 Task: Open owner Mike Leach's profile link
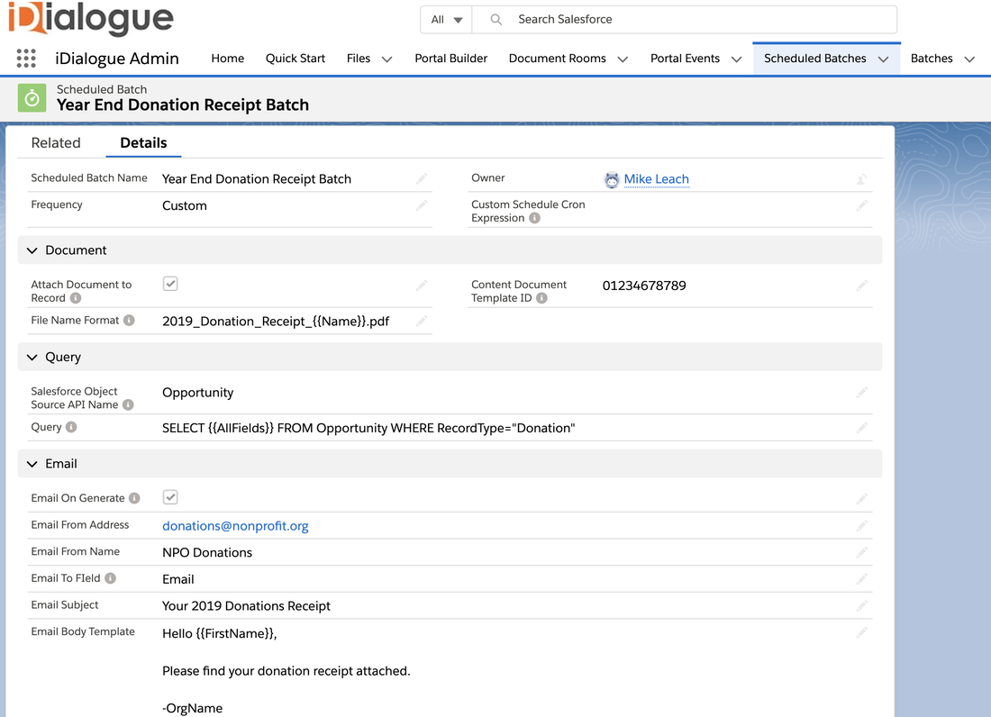click(656, 179)
